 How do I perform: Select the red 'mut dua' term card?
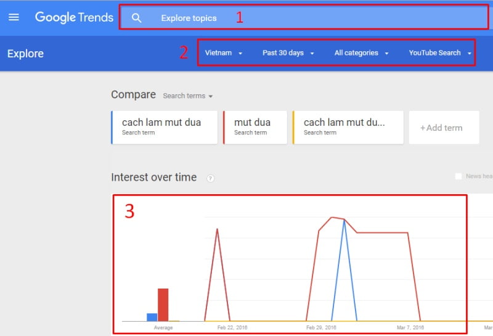click(x=255, y=127)
